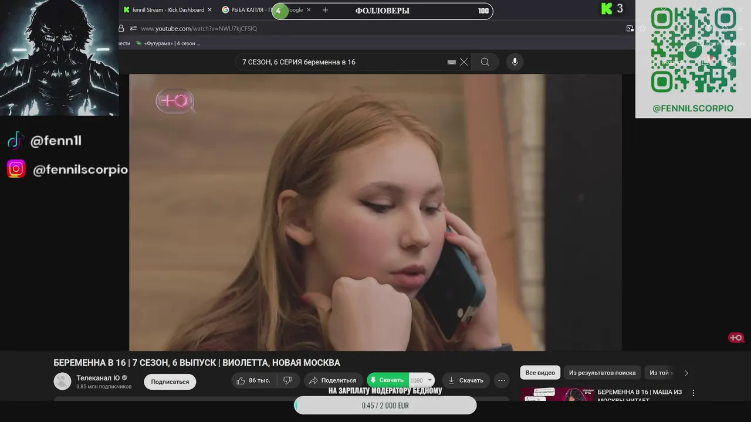Select the Все видео filter chip
Screen dimensions: 751x422
click(x=540, y=373)
